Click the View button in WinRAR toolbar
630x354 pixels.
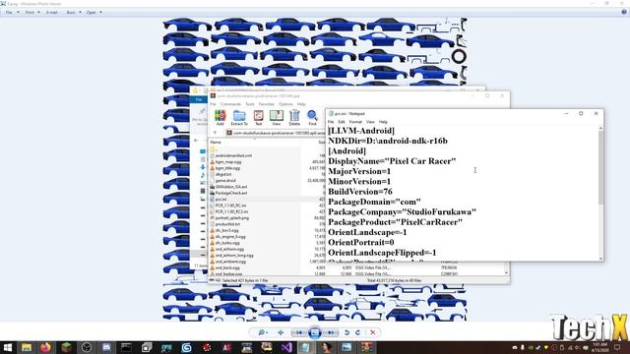(277, 118)
